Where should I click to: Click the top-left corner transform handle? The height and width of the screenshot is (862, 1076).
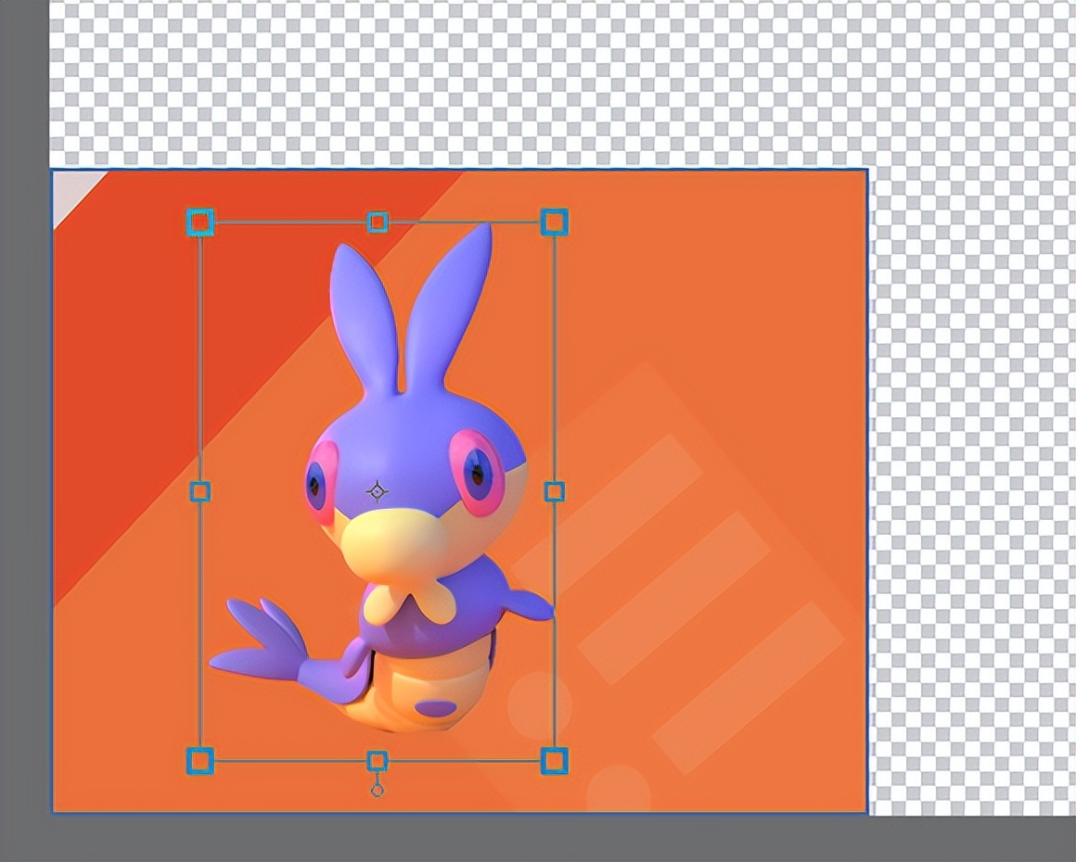[x=200, y=222]
